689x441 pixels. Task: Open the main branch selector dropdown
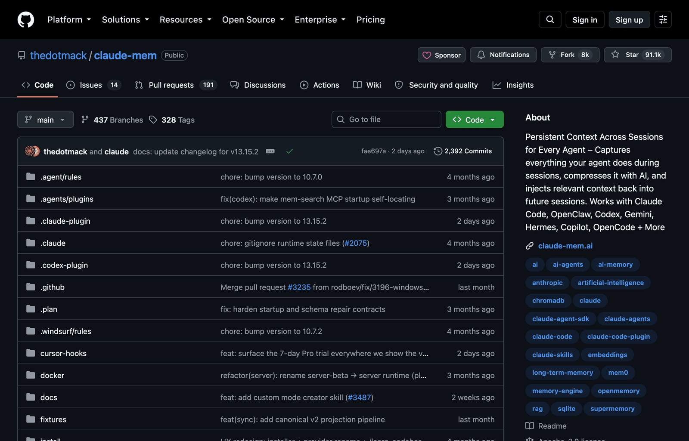45,120
